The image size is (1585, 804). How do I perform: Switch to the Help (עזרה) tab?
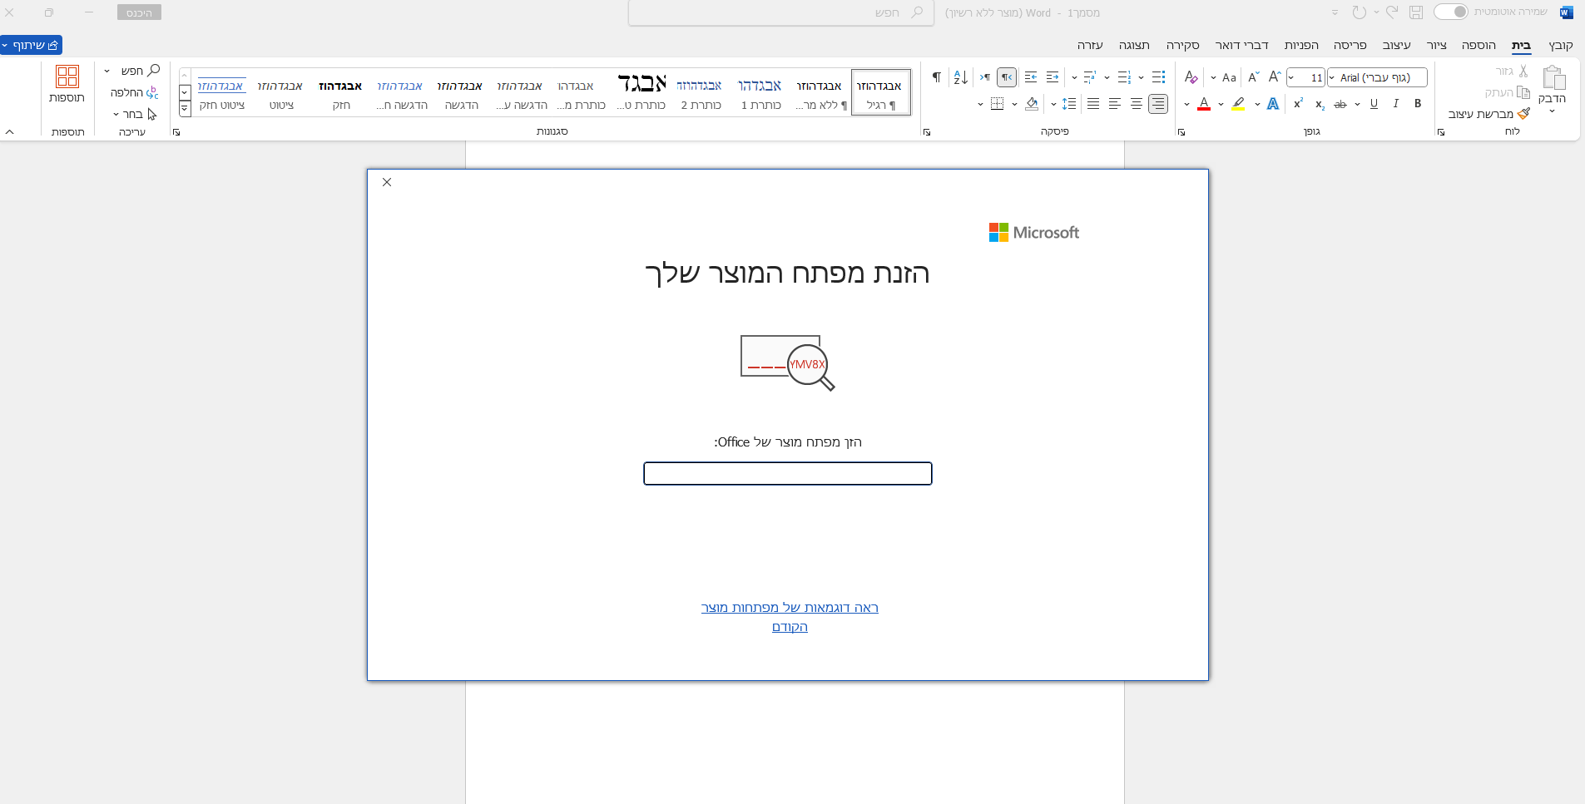(x=1090, y=45)
